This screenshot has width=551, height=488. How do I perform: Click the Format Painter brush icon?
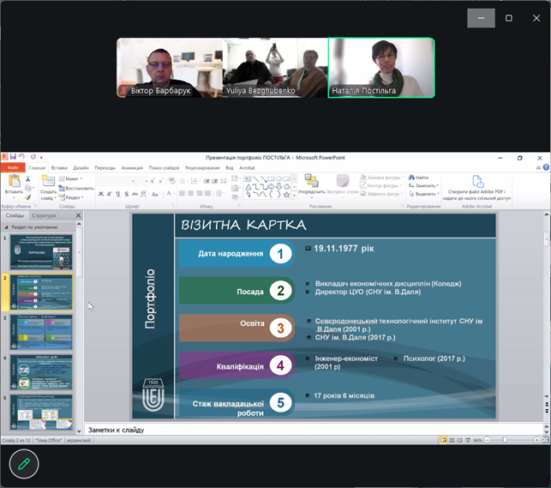[x=27, y=197]
